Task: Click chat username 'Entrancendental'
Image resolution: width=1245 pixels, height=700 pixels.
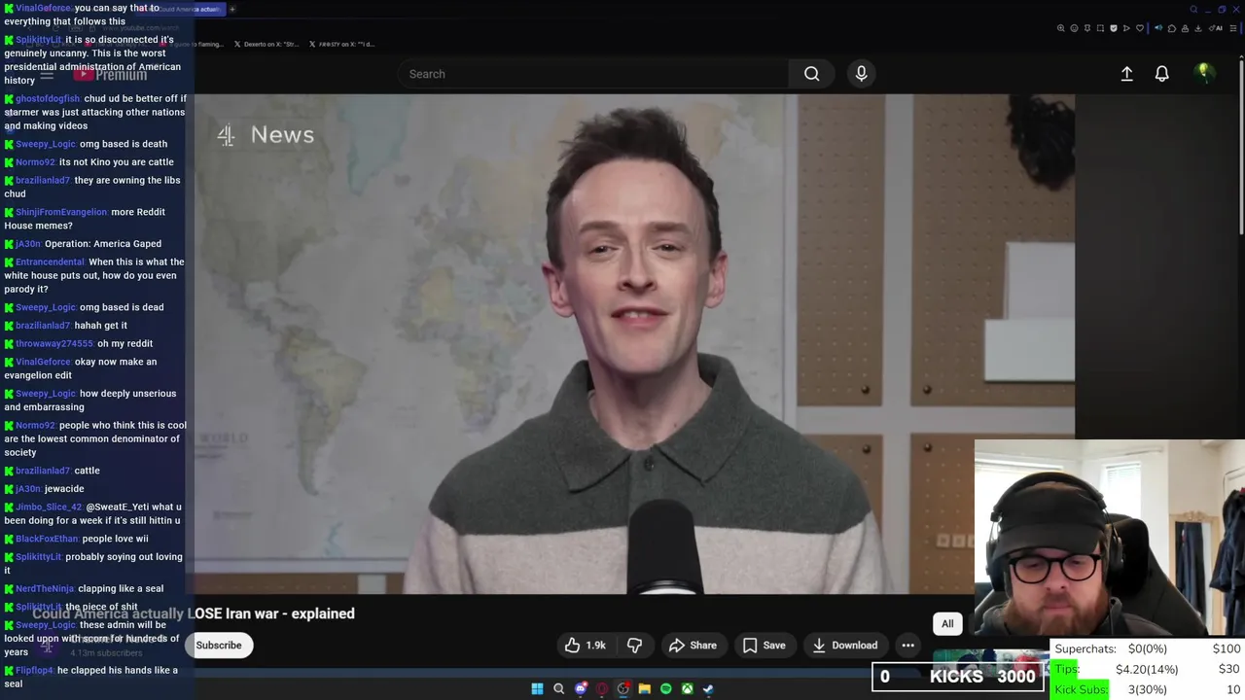Action: coord(50,262)
